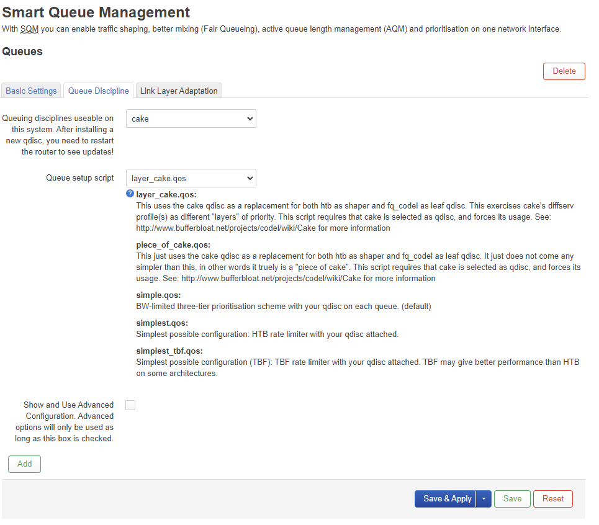Image resolution: width=599 pixels, height=525 pixels.
Task: Click the Save & Apply button
Action: [447, 499]
